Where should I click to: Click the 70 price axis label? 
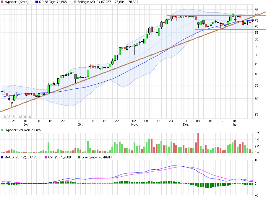coord(256,26)
